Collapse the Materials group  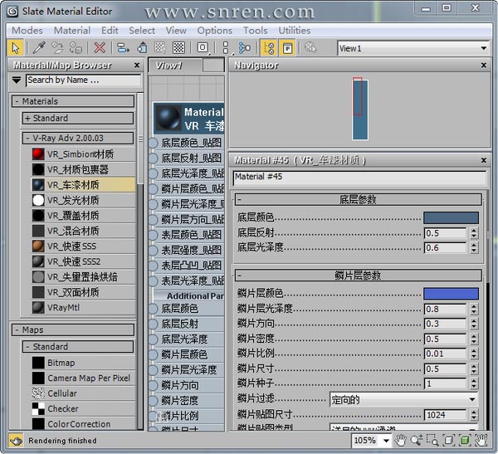(x=17, y=101)
